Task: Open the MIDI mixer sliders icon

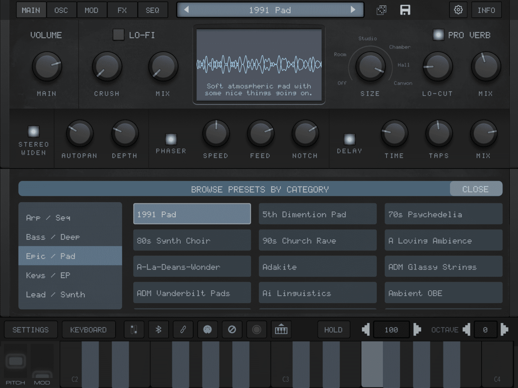Action: click(134, 329)
